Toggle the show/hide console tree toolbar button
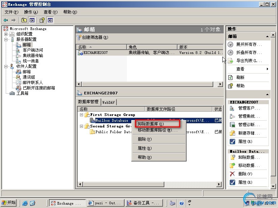Viewport: 278px width, 208px height. click(32, 20)
